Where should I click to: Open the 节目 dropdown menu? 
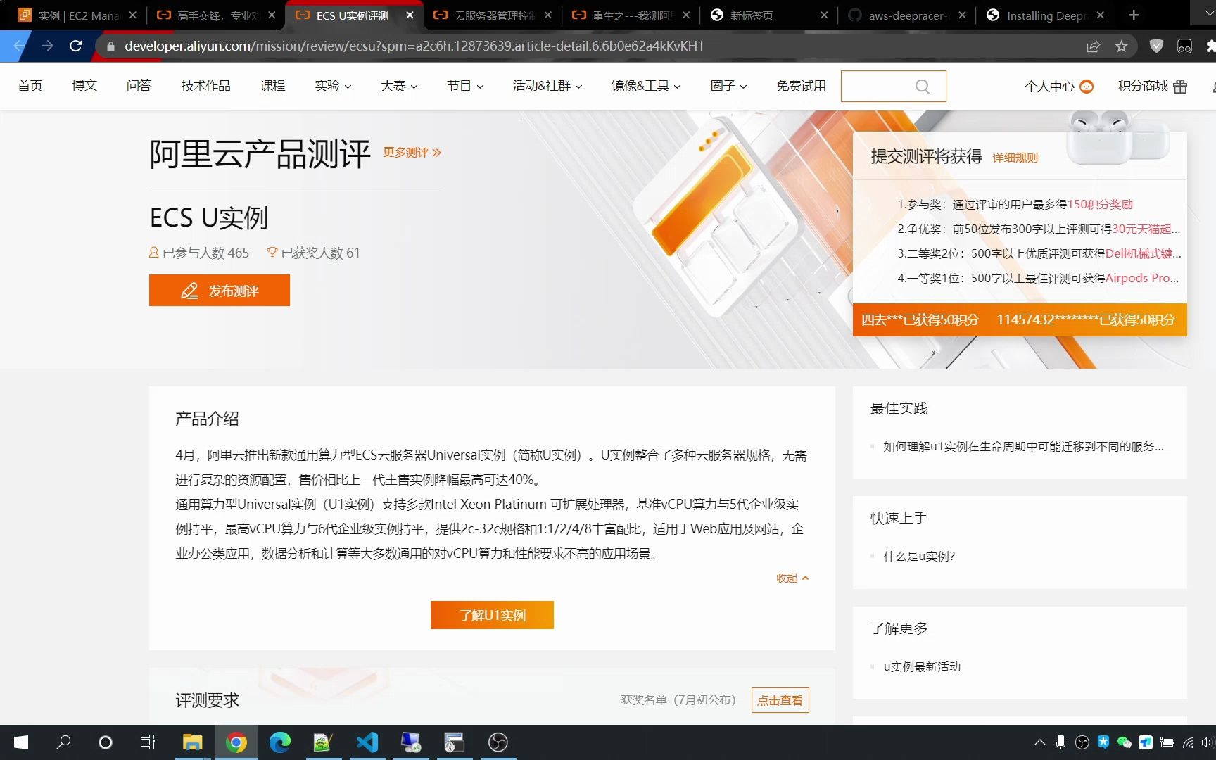point(465,86)
